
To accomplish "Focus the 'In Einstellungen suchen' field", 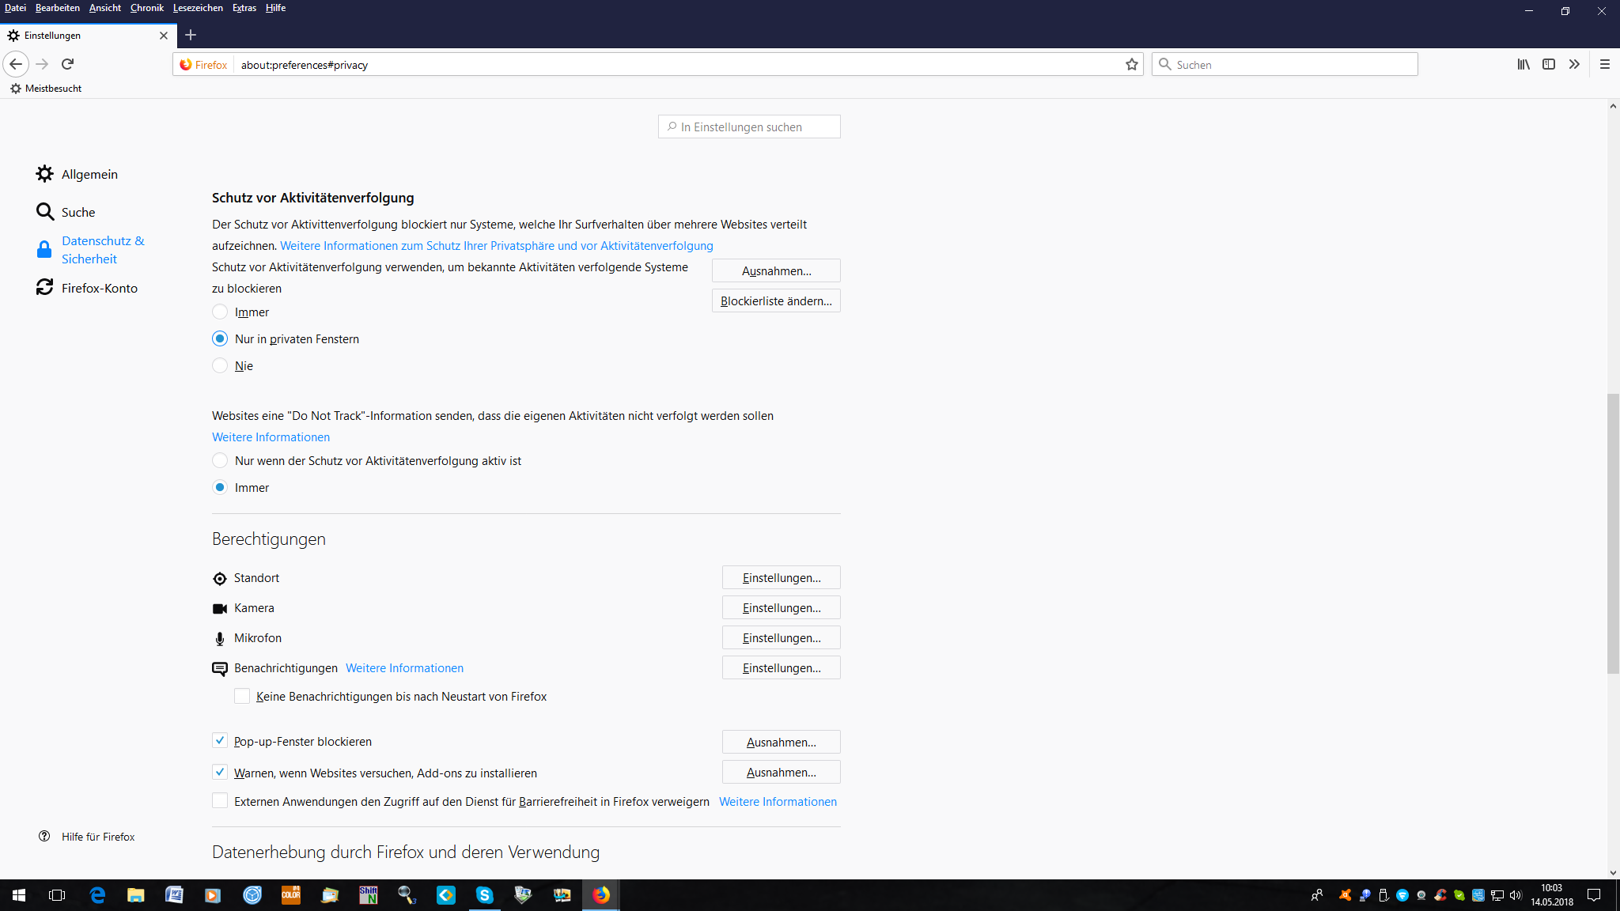I will [x=749, y=127].
